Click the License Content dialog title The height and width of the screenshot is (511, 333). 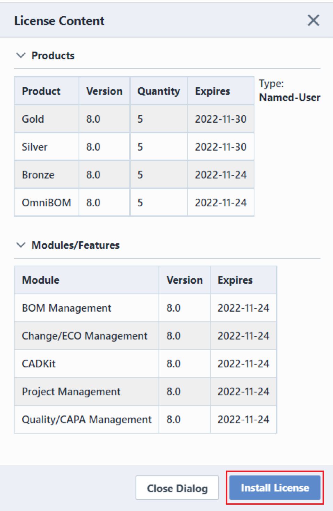59,21
